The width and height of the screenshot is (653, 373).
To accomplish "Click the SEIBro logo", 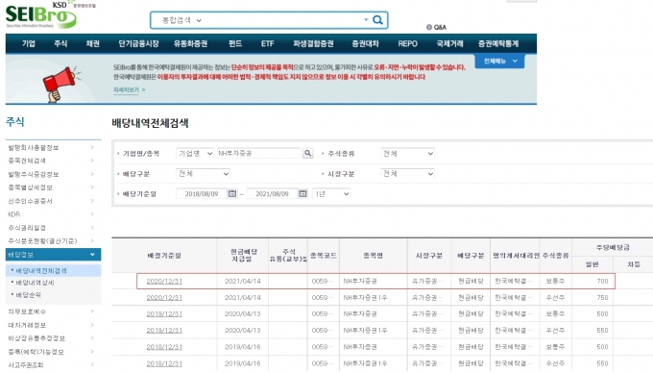I will (41, 15).
